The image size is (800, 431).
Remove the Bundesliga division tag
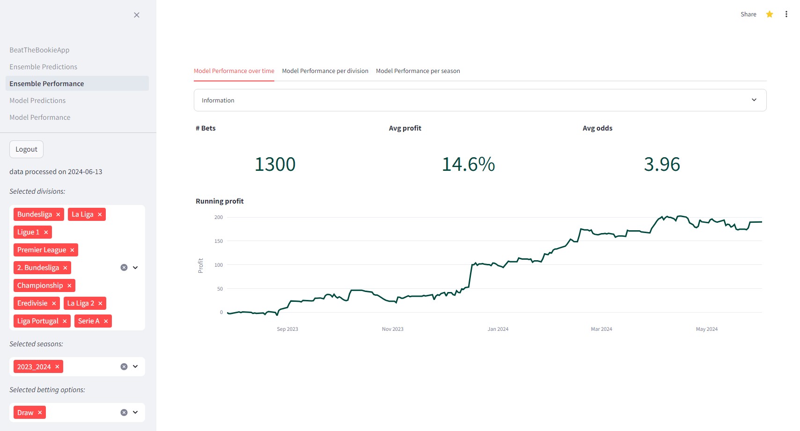[x=59, y=214]
